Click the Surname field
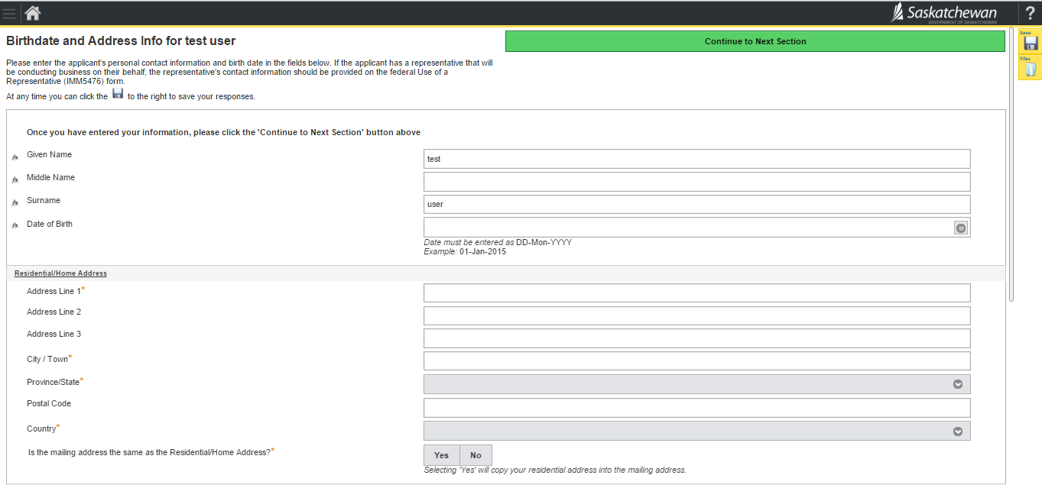Viewport: 1042px width, 485px height. (x=697, y=205)
